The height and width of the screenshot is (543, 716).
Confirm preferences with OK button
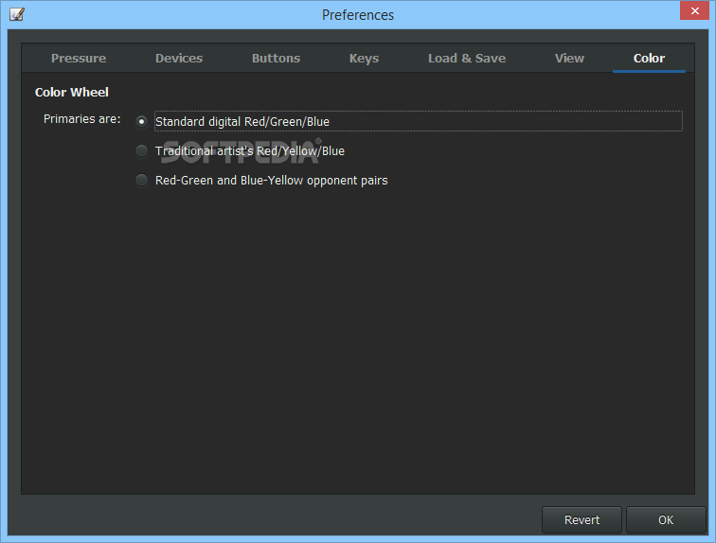click(x=666, y=519)
